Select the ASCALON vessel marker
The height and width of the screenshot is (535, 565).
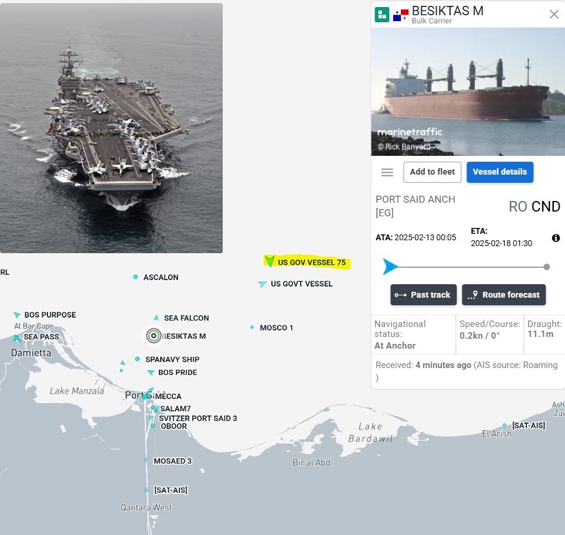point(136,277)
